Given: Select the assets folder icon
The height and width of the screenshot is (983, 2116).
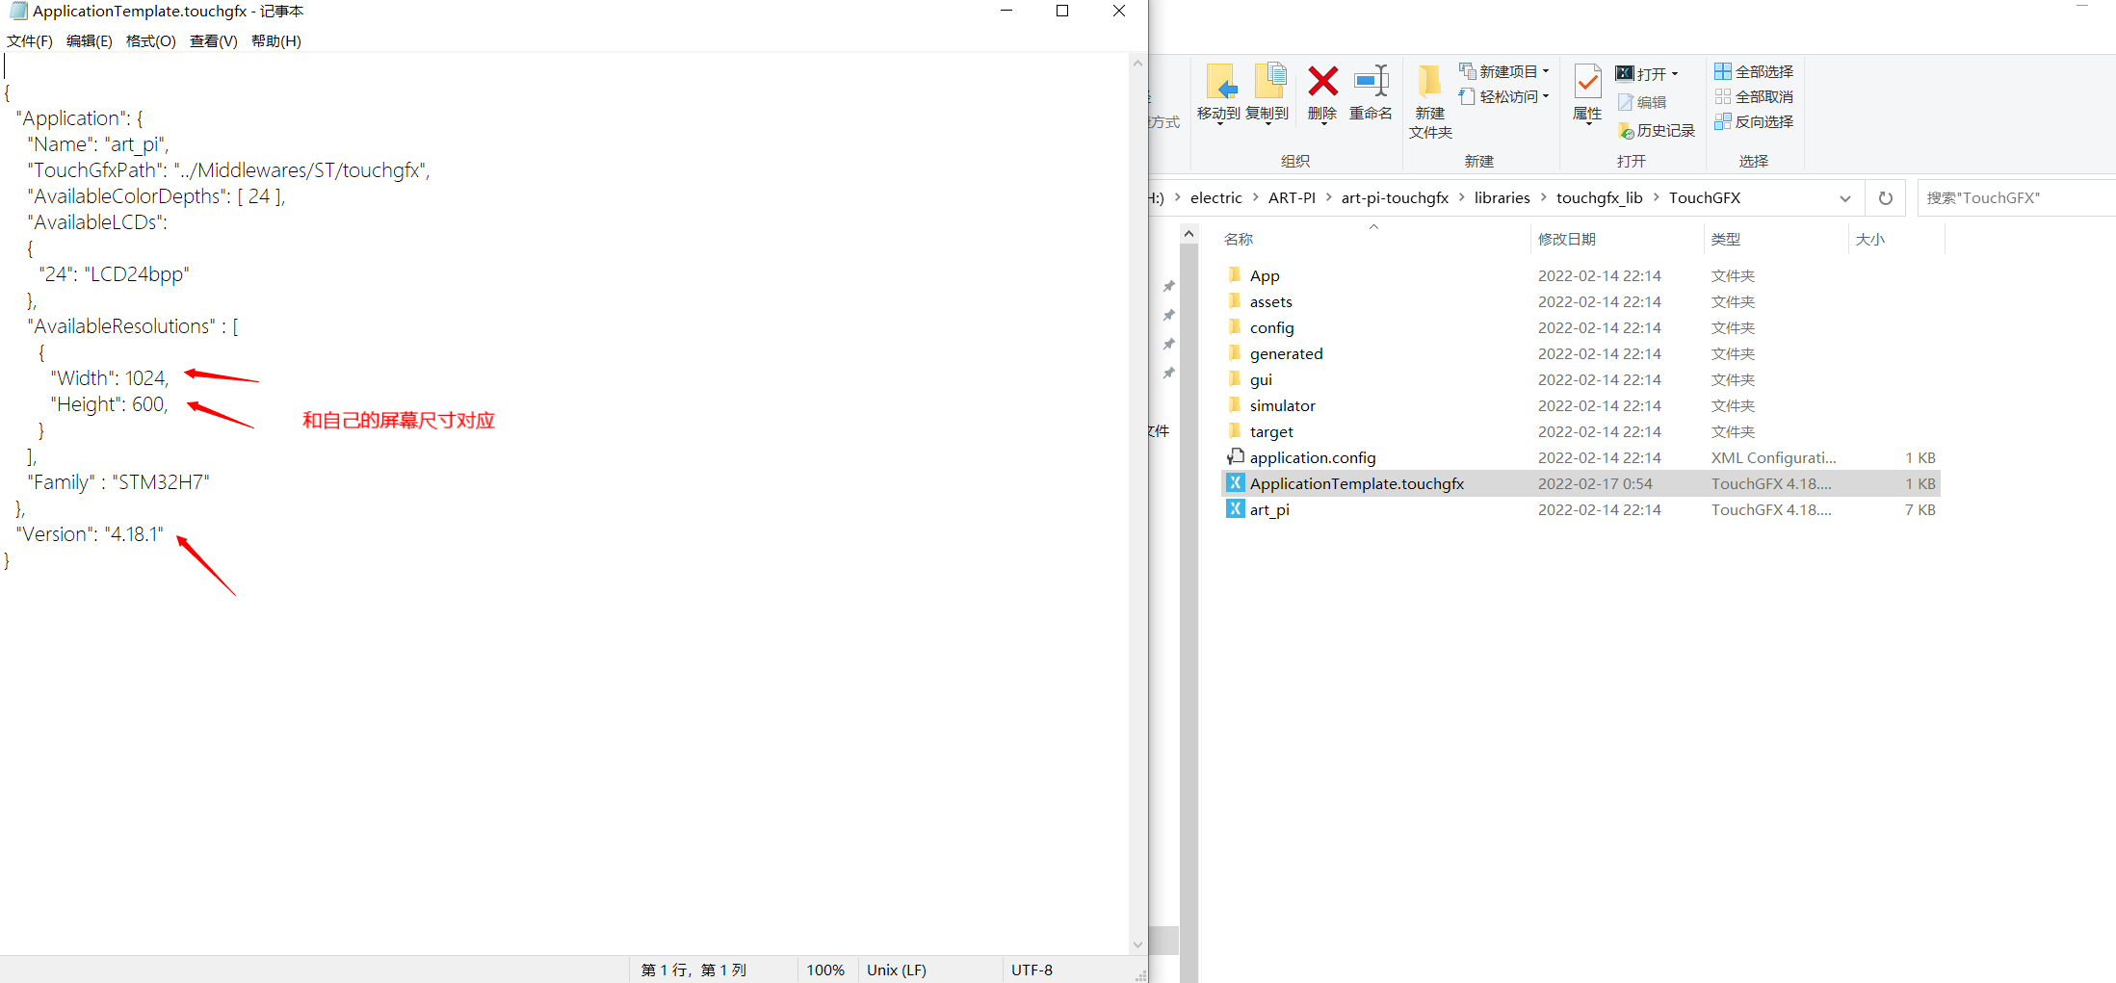Looking at the screenshot, I should [x=1235, y=301].
